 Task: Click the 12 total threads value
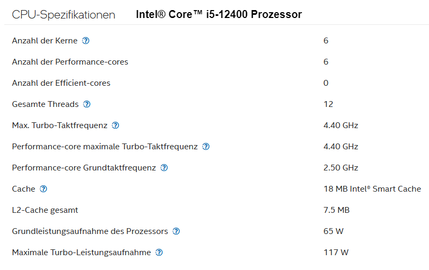[328, 104]
